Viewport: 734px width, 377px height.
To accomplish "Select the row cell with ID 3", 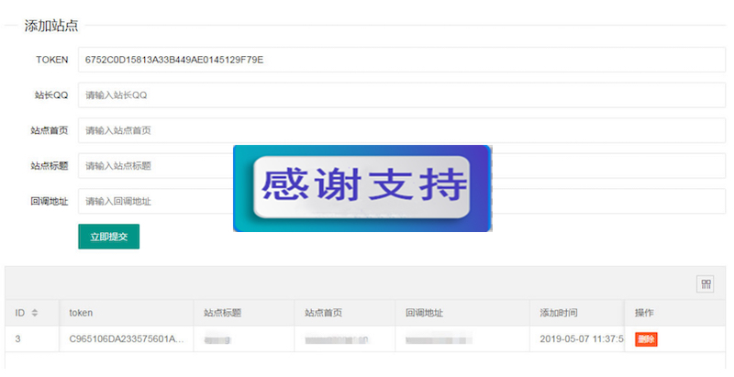I will coord(19,339).
